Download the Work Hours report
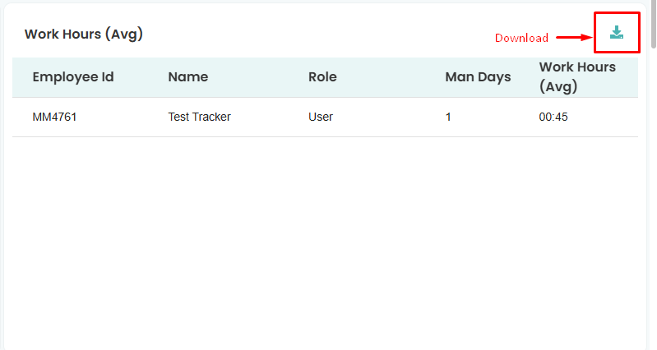 (617, 33)
